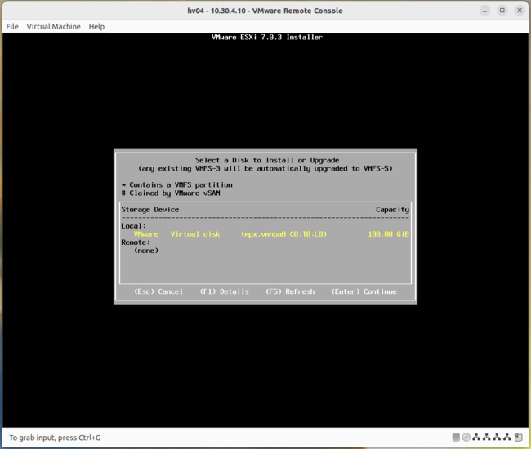Select the VMware Virtual disk row
The height and width of the screenshot is (449, 531).
265,233
